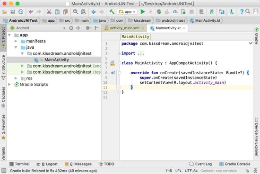The width and height of the screenshot is (260, 174).
Task: Click the Cut scissors icon
Action: (x=49, y=12)
